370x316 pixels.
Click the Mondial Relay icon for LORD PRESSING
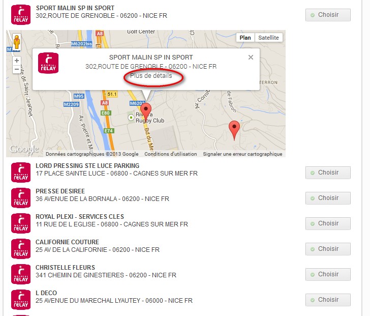(x=21, y=173)
